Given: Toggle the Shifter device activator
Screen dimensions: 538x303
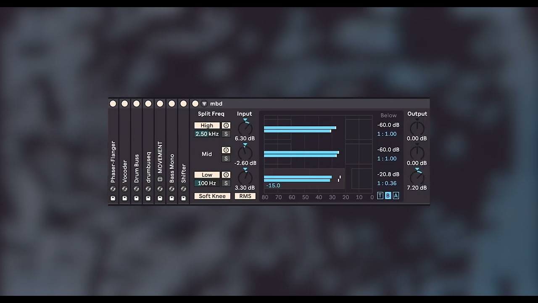Looking at the screenshot, I should point(183,104).
